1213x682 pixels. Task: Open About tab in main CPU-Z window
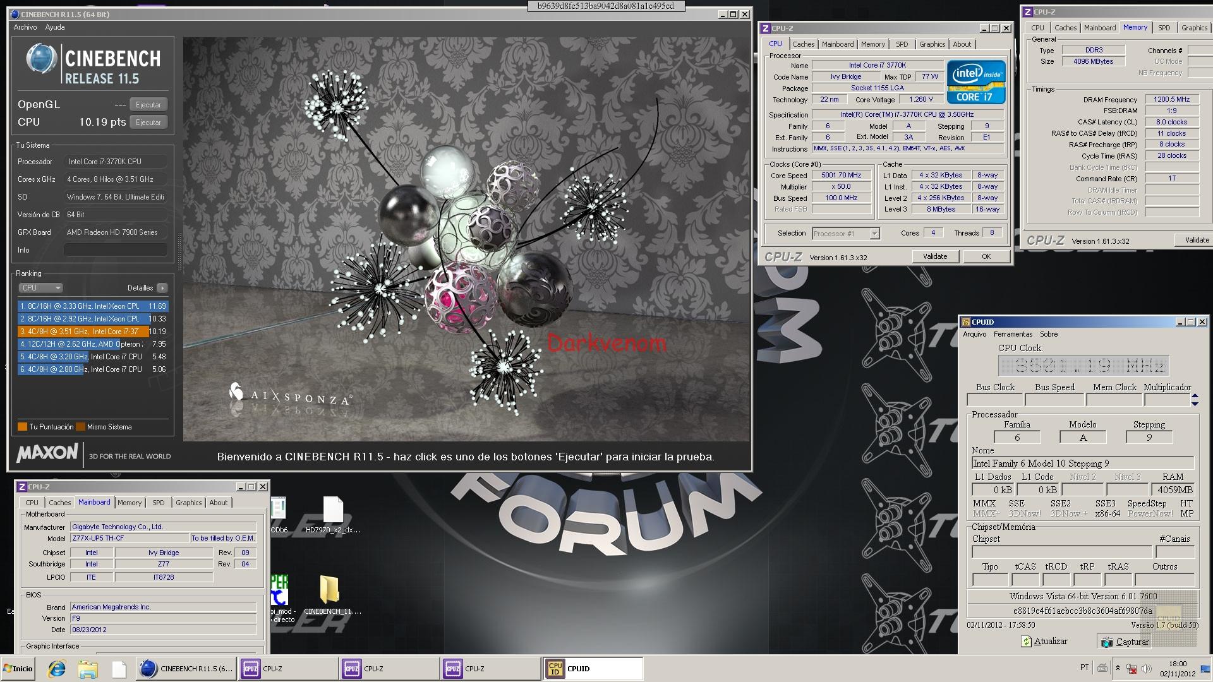tap(962, 44)
